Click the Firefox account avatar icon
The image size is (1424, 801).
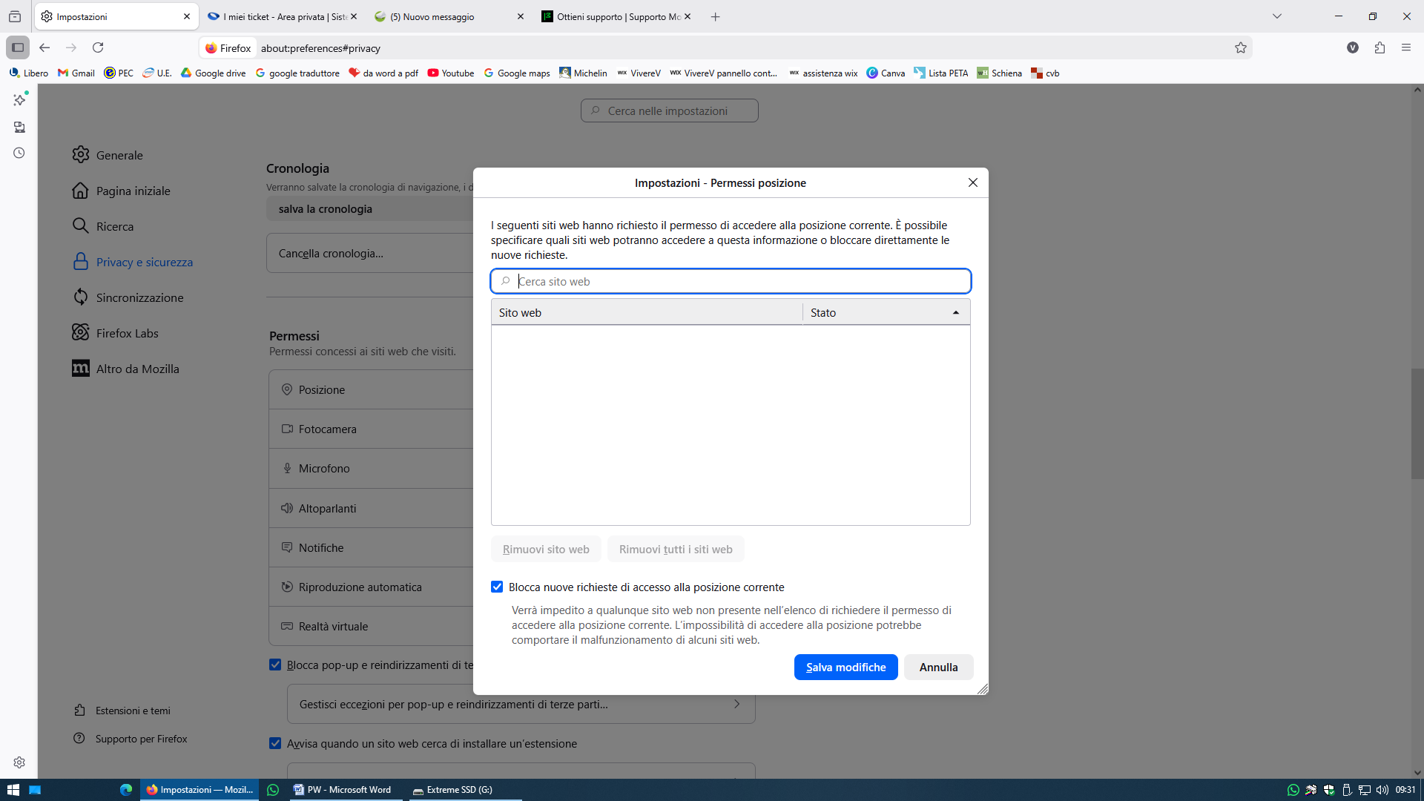click(1353, 48)
